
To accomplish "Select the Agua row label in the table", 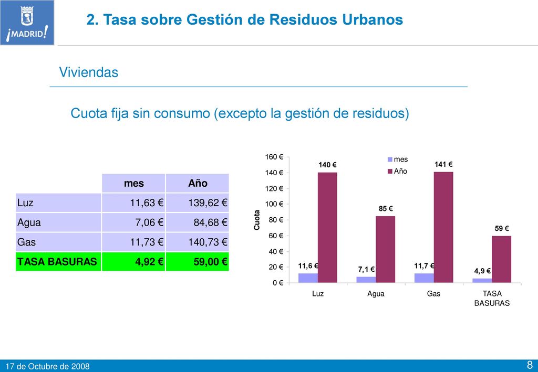I will click(58, 222).
